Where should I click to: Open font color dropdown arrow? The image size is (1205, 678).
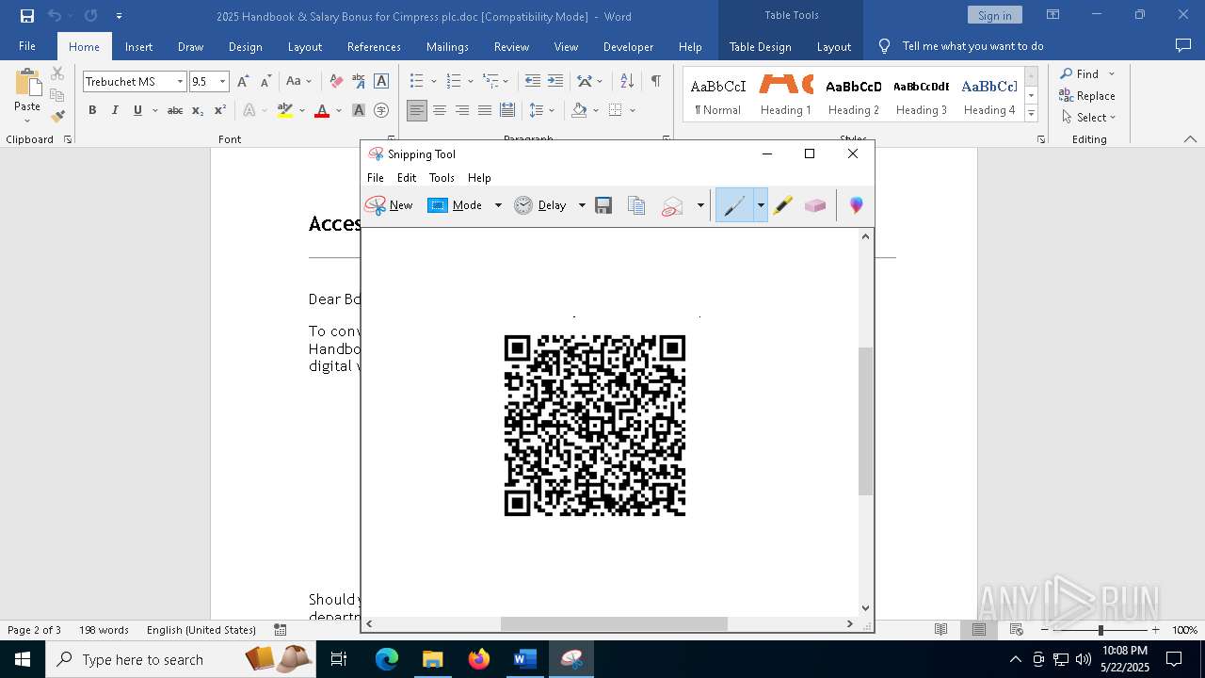click(x=339, y=110)
